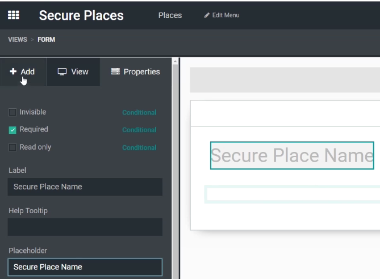Open Conditional settings for Required
This screenshot has height=279, width=380.
coord(139,130)
